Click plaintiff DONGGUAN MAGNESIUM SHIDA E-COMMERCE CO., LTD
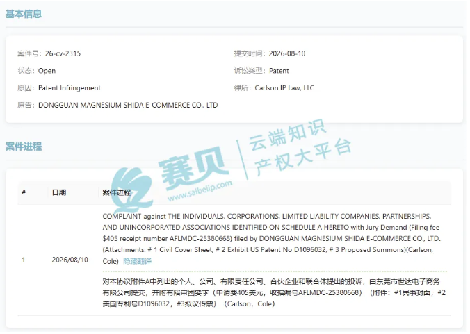This screenshot has height=334, width=470. tap(128, 105)
